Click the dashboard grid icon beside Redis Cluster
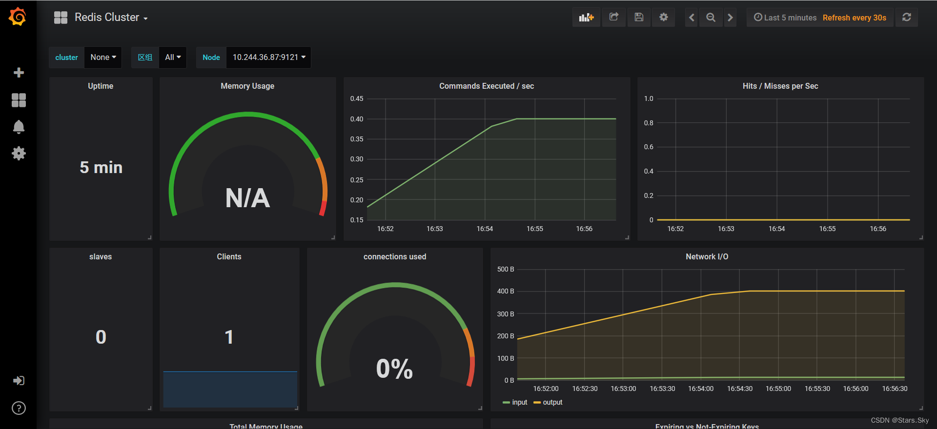Image resolution: width=937 pixels, height=429 pixels. (61, 18)
